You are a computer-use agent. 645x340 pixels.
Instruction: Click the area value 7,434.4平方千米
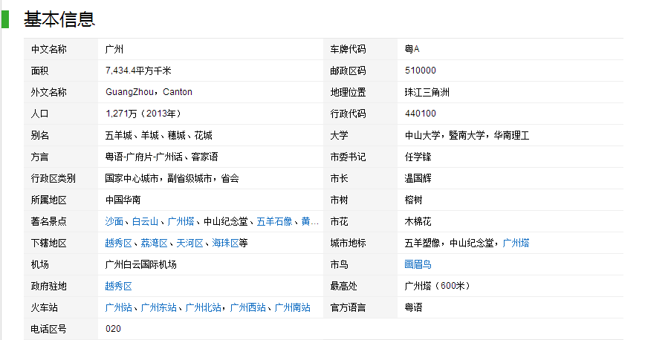click(x=138, y=71)
